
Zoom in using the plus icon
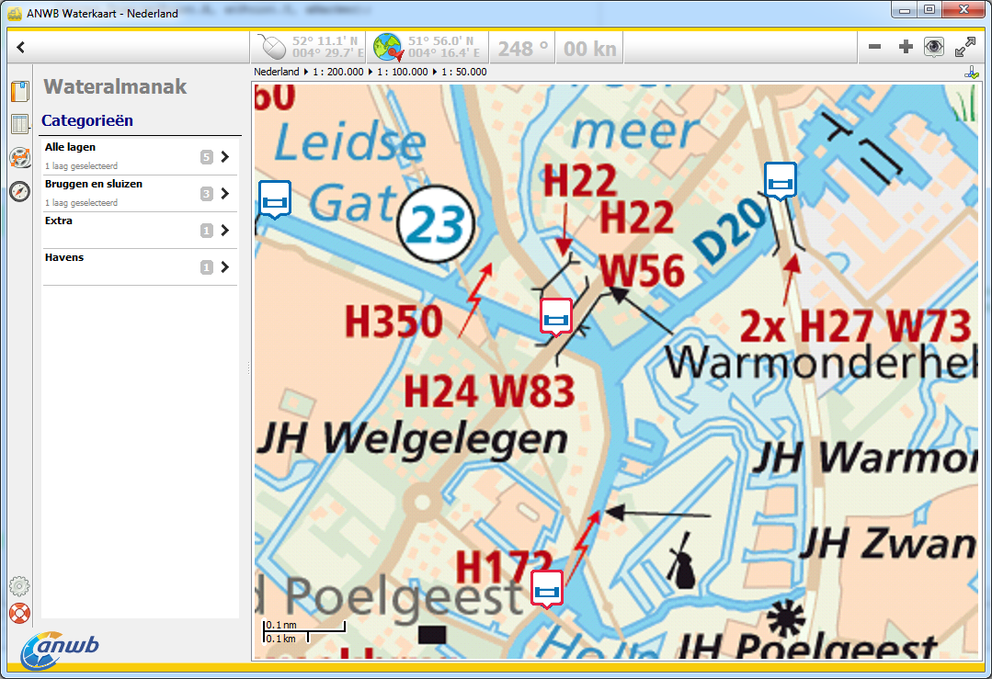[904, 45]
